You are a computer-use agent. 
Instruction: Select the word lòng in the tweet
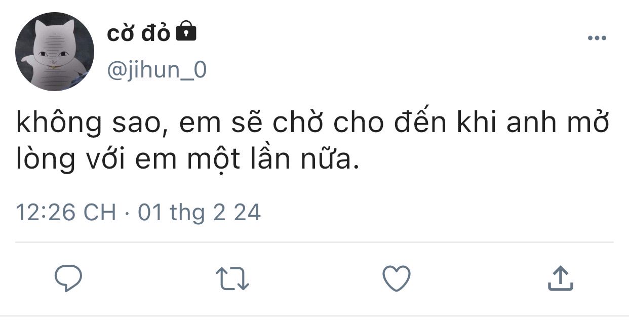(x=47, y=161)
